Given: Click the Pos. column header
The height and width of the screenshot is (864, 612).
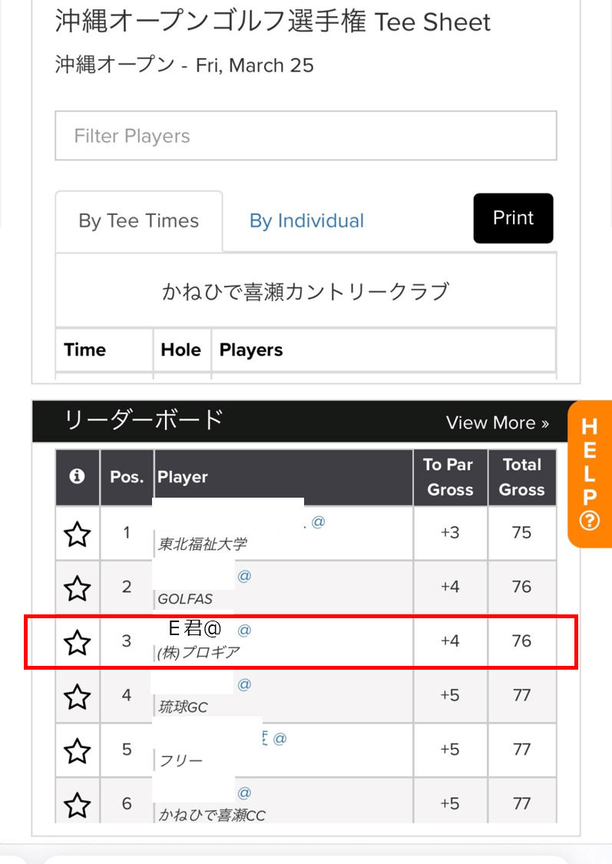Looking at the screenshot, I should coord(127,477).
